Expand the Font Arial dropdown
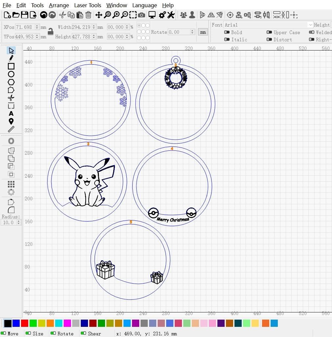This screenshot has width=332, height=337. coord(310,25)
